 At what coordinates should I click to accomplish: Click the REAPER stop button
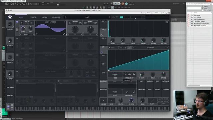click(x=112, y=4)
